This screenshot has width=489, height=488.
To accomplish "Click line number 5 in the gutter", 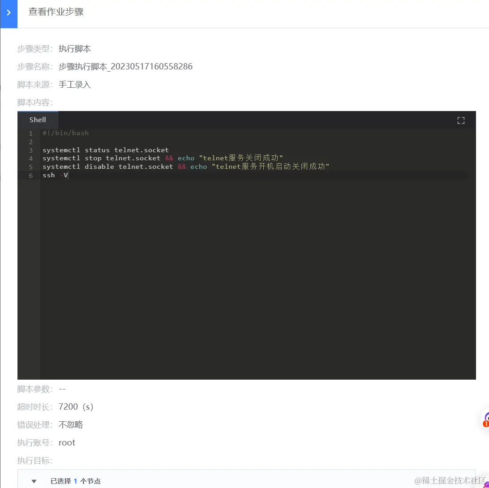I will tap(30, 167).
